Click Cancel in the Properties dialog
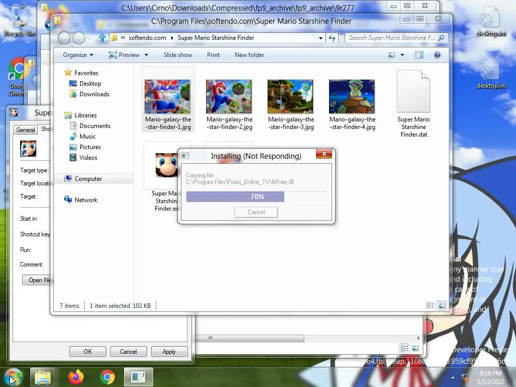 [x=128, y=351]
